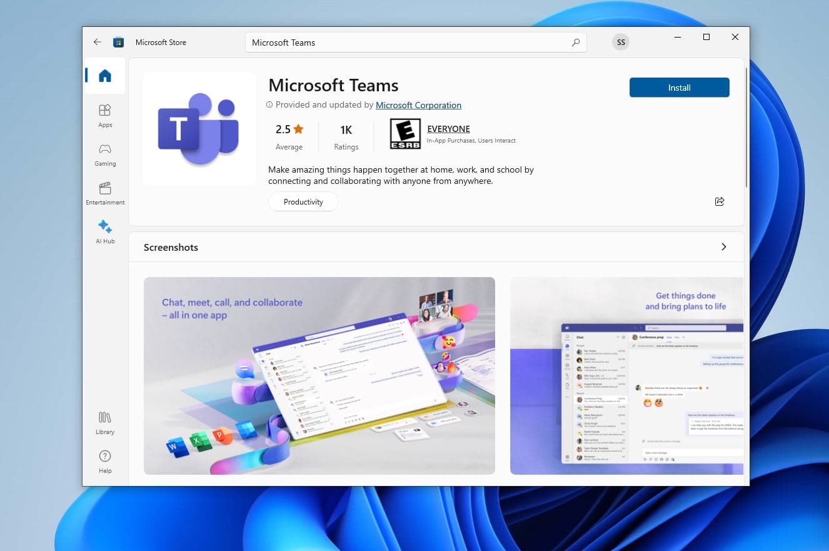This screenshot has height=551, width=829.
Task: Install Microsoft Teams
Action: tap(679, 88)
